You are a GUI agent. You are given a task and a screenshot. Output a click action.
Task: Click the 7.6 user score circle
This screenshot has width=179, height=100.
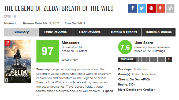pyautogui.click(x=125, y=47)
